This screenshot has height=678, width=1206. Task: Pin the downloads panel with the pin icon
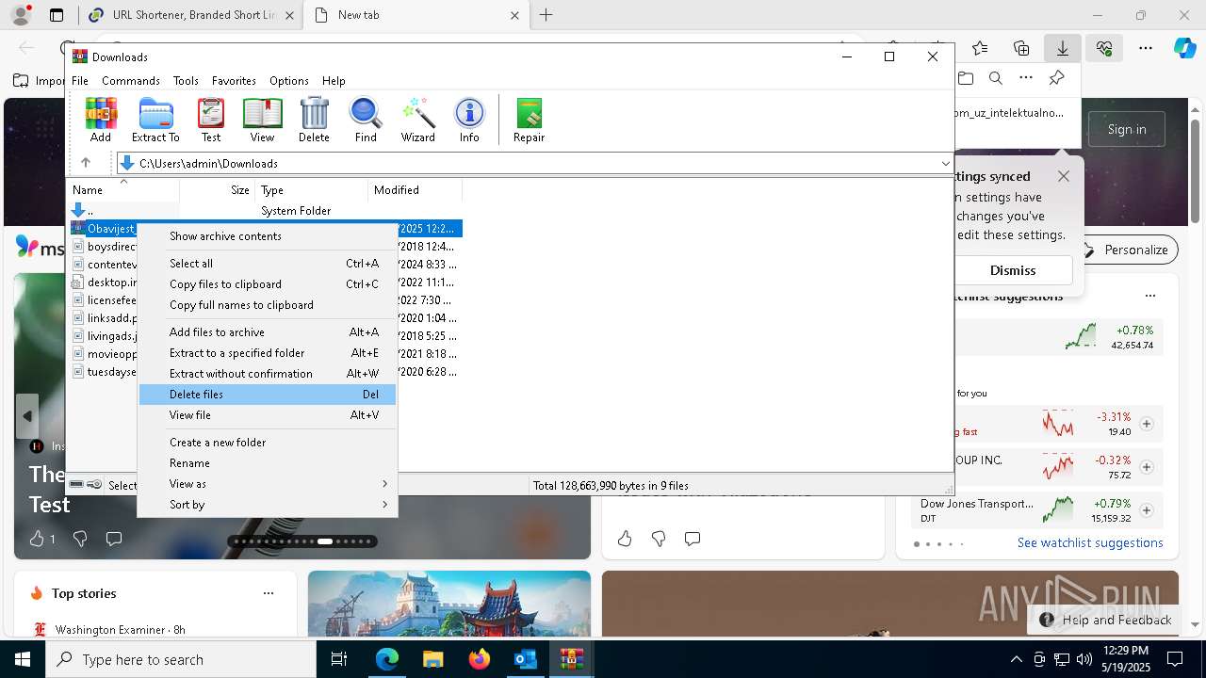point(1056,78)
